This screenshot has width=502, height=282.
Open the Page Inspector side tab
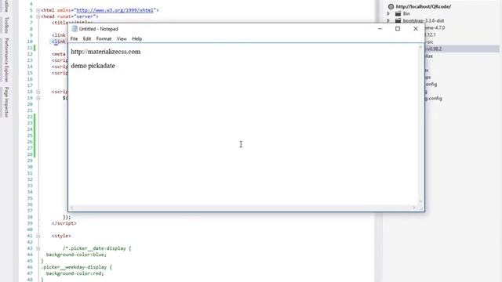[x=6, y=102]
